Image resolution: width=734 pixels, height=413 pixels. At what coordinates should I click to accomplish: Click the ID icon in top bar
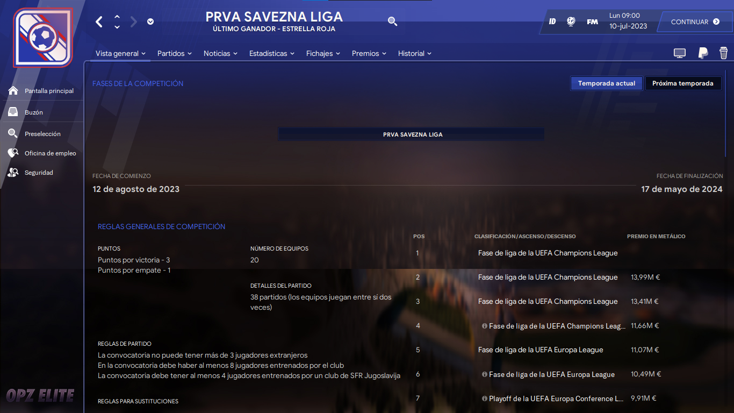552,22
